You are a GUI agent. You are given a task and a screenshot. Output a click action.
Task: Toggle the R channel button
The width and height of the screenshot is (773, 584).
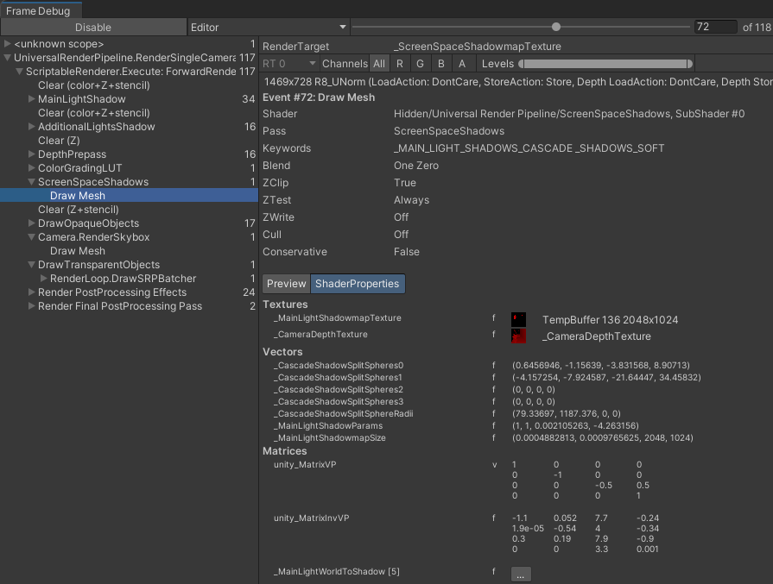400,64
